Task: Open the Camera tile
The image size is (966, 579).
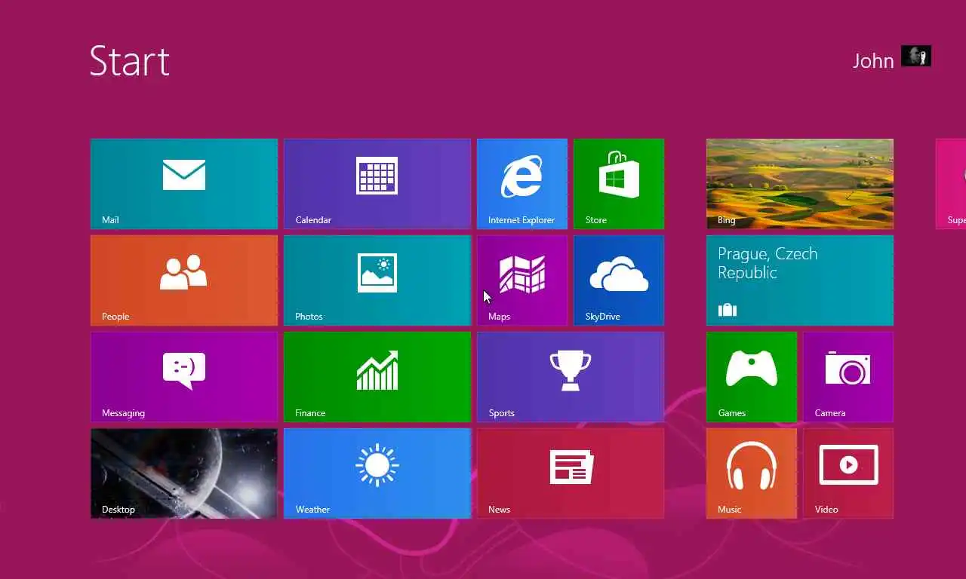Action: (x=848, y=377)
